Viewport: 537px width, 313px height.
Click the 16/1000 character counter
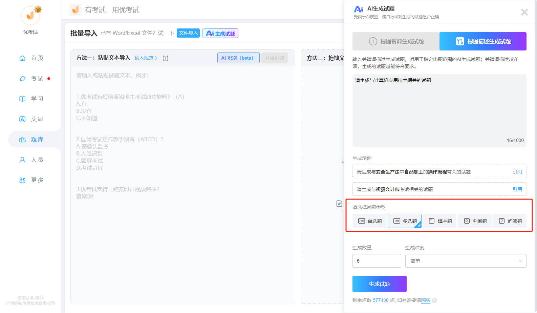[515, 140]
